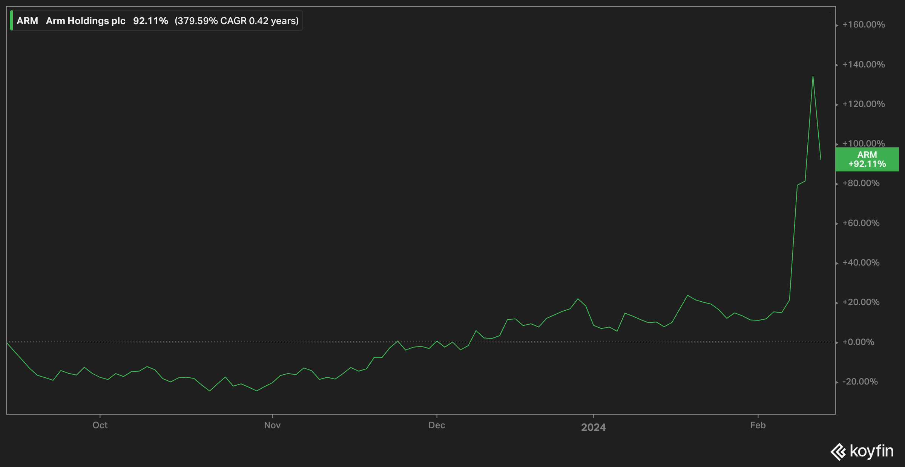The width and height of the screenshot is (905, 467).
Task: Click the +120.00% y-axis label
Action: coord(864,104)
